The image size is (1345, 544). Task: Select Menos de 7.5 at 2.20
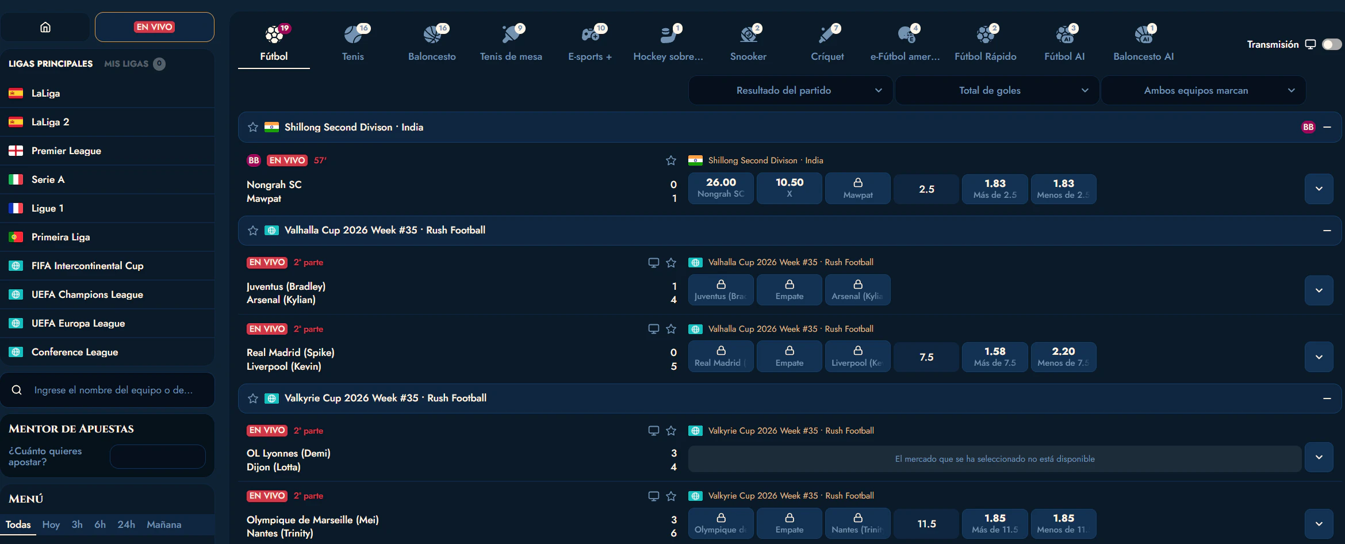(1063, 357)
